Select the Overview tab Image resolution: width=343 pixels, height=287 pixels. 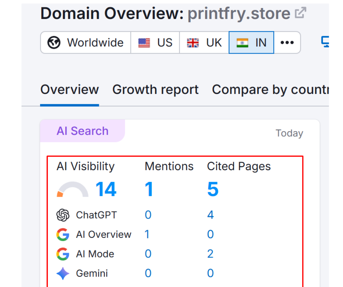[69, 90]
